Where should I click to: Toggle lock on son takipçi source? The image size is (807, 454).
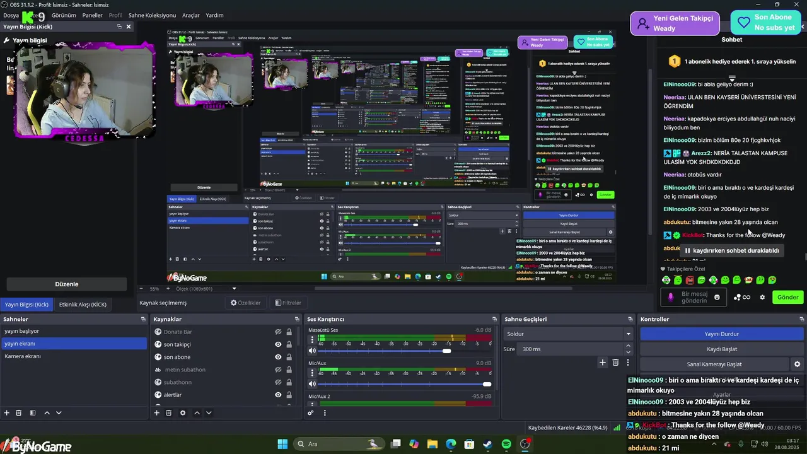click(x=289, y=344)
